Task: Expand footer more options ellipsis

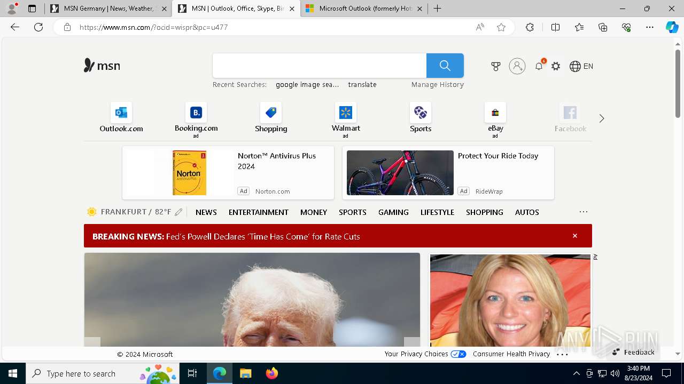Action: [x=562, y=354]
